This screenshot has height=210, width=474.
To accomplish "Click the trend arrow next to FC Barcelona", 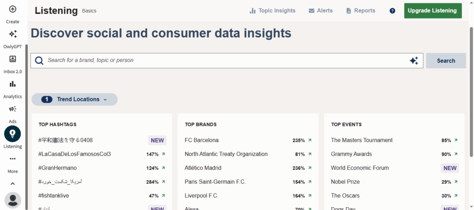I will point(310,140).
